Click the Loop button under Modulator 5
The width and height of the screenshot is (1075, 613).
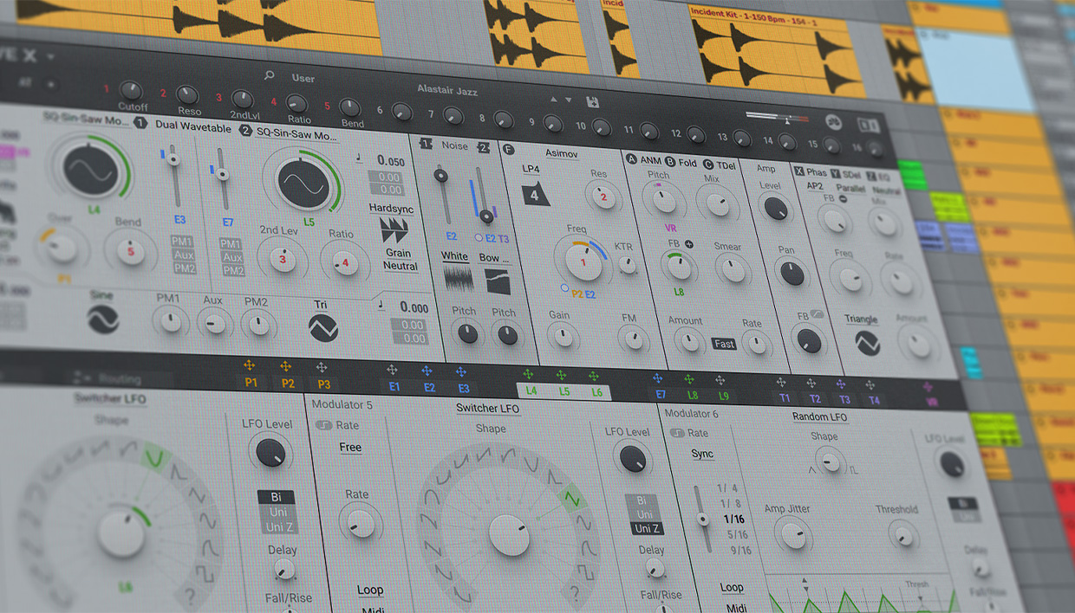(370, 590)
